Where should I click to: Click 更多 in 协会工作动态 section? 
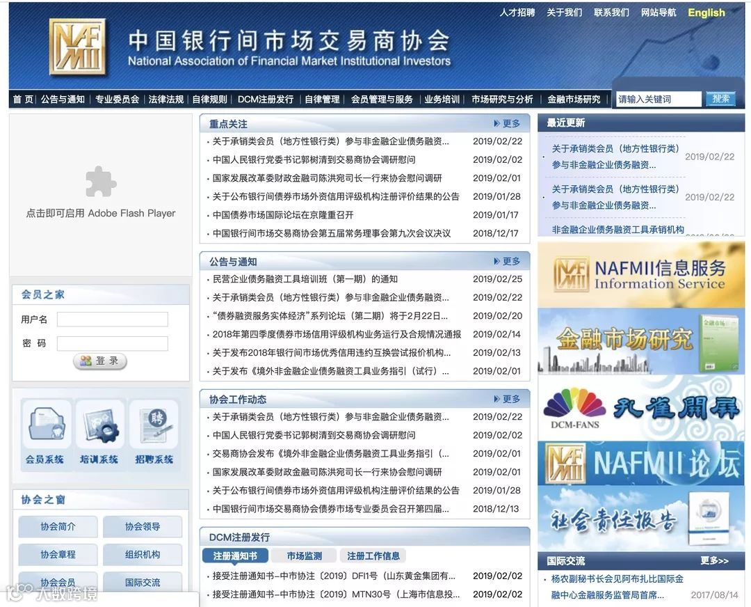pyautogui.click(x=507, y=398)
